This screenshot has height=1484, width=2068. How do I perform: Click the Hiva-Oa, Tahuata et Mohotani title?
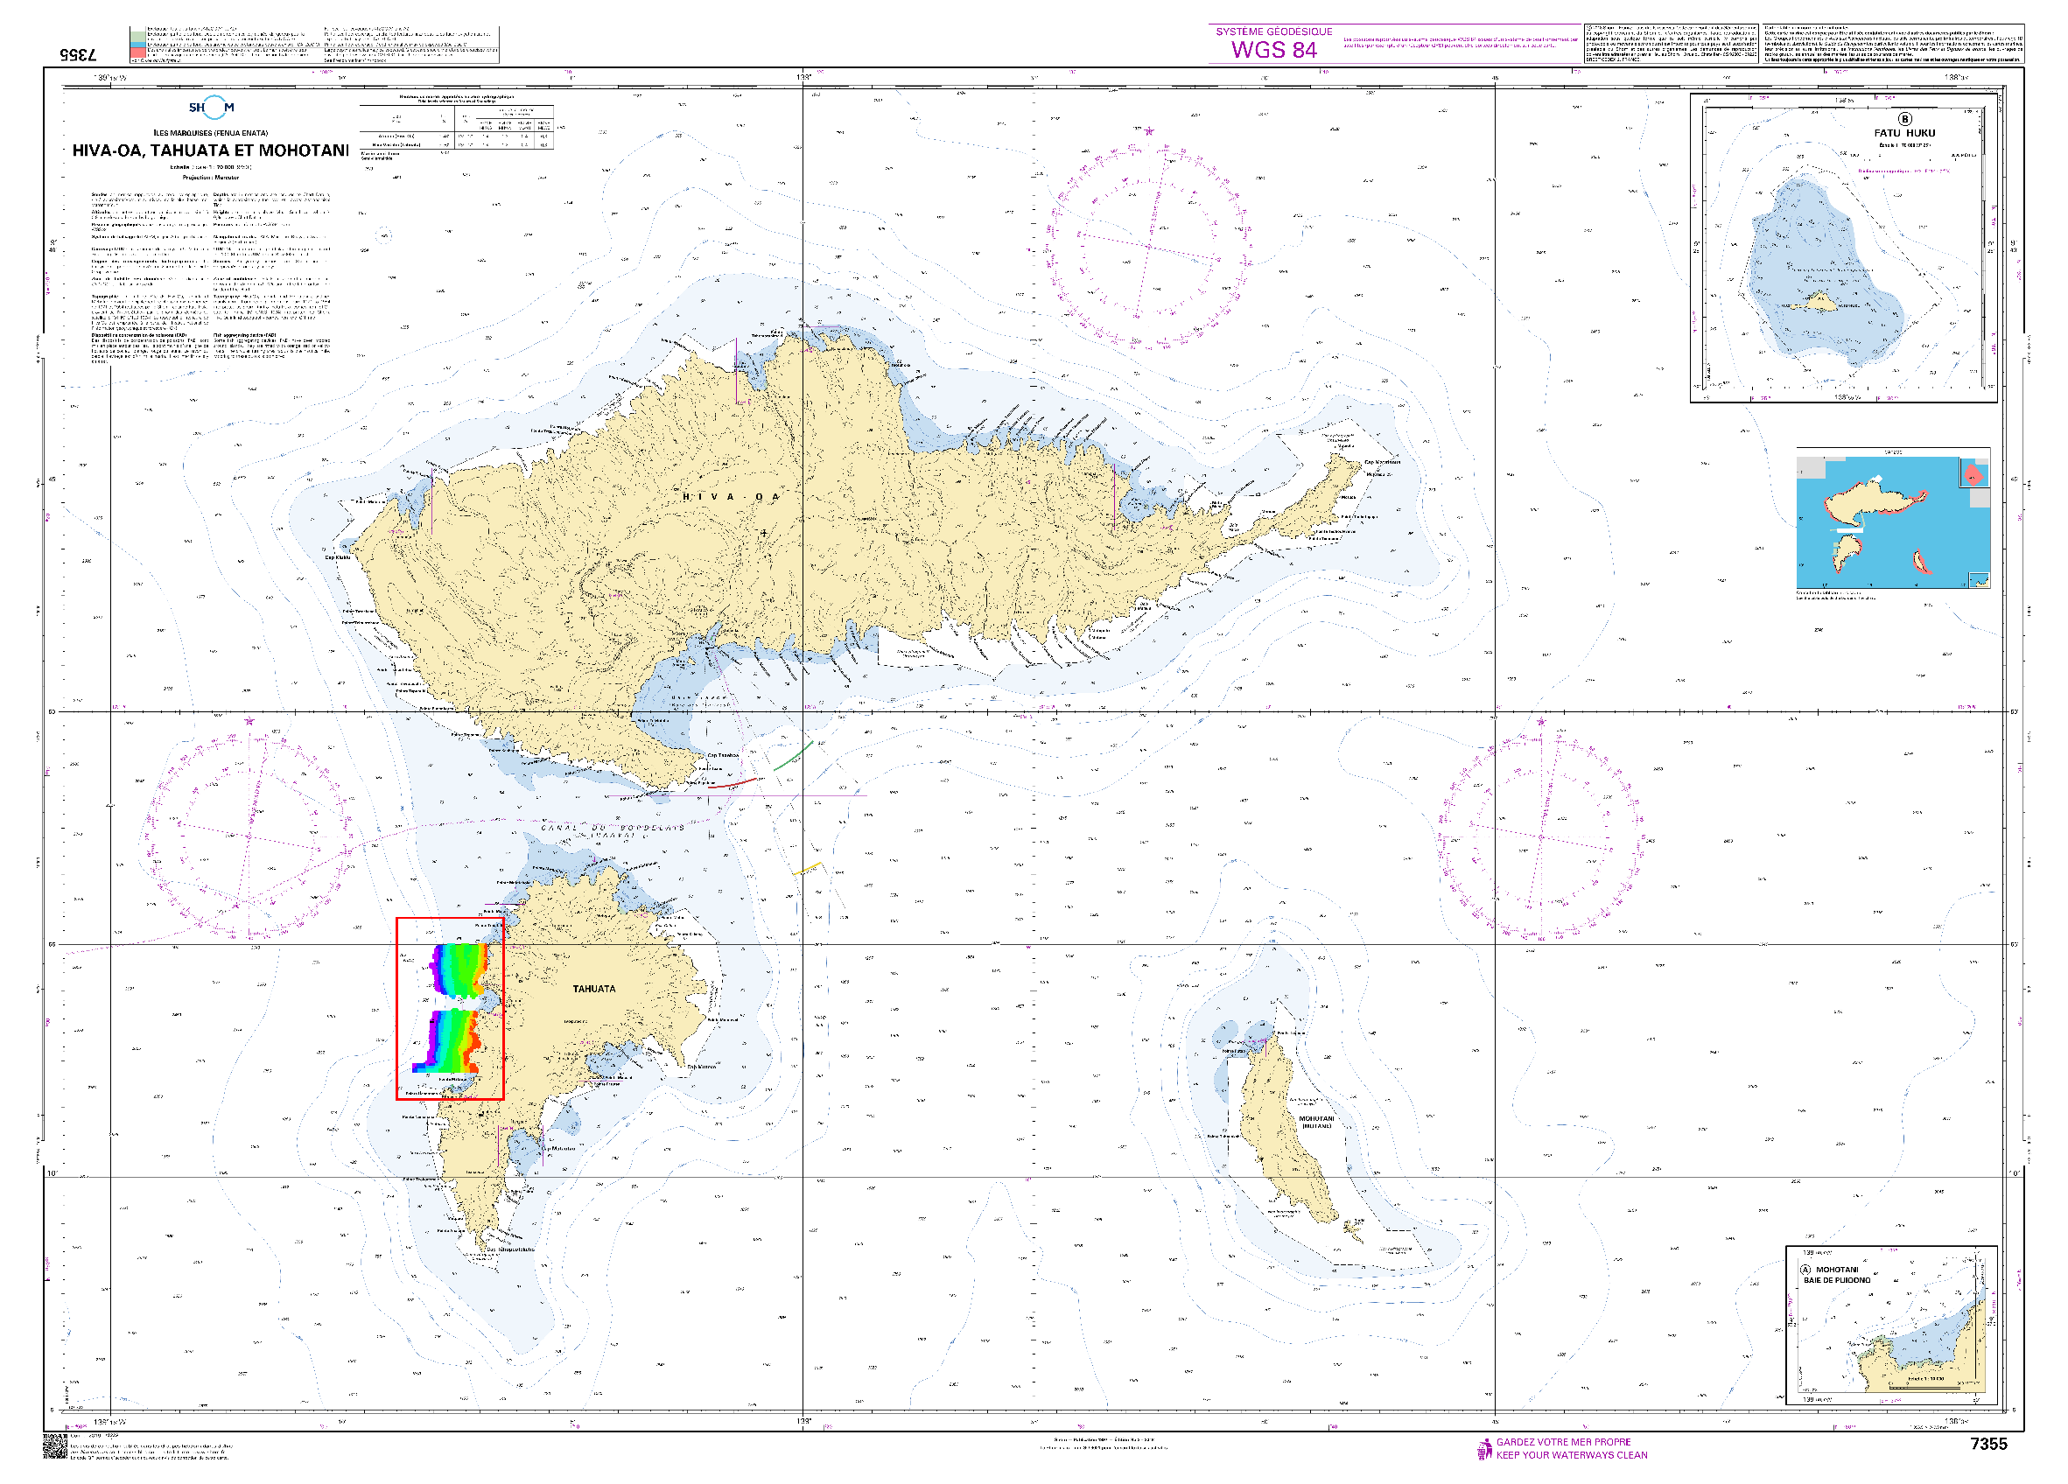point(211,150)
